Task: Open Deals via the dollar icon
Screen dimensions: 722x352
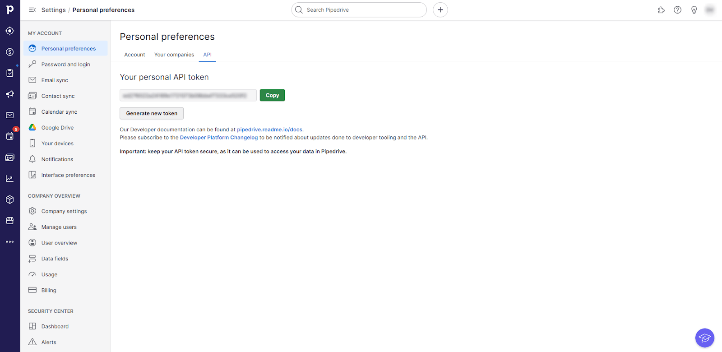Action: click(10, 52)
